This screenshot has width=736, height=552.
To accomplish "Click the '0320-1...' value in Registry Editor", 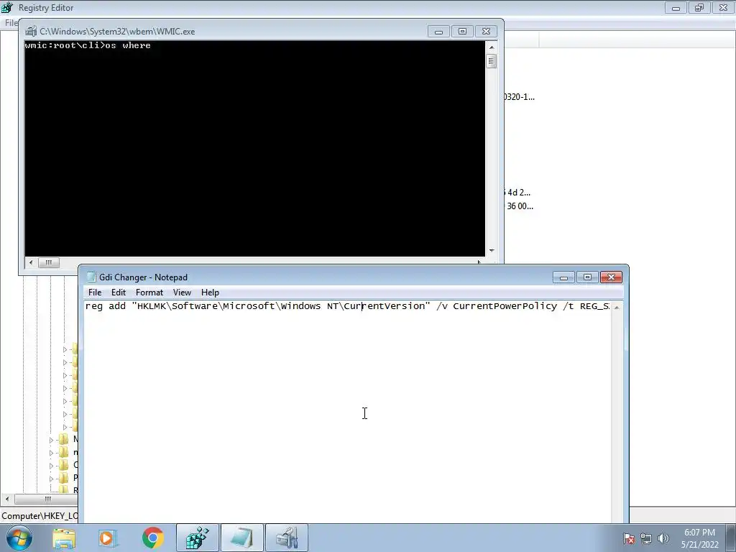I will (519, 97).
